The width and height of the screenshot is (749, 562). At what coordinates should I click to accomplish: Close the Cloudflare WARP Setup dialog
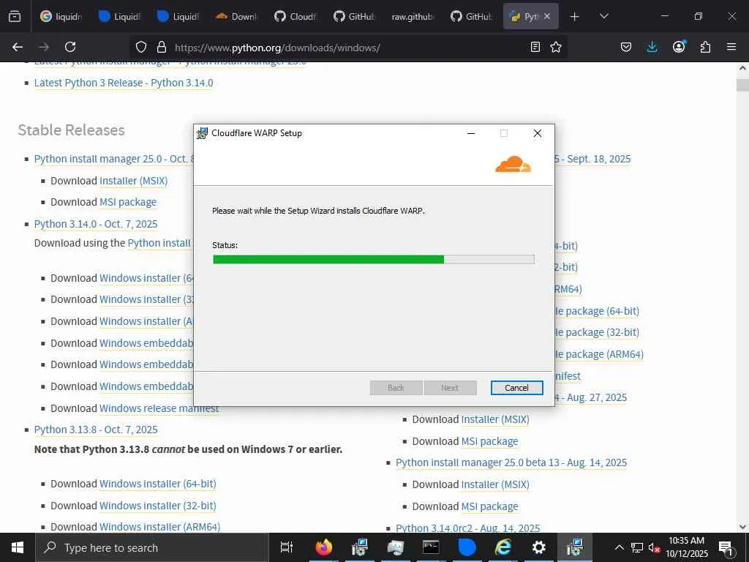[x=538, y=133]
